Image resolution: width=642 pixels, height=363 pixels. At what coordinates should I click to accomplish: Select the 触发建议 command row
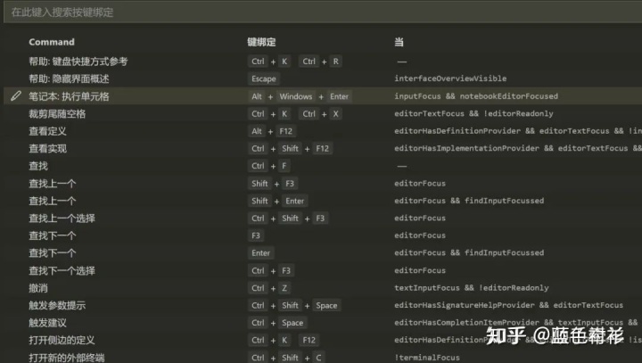[x=323, y=323]
